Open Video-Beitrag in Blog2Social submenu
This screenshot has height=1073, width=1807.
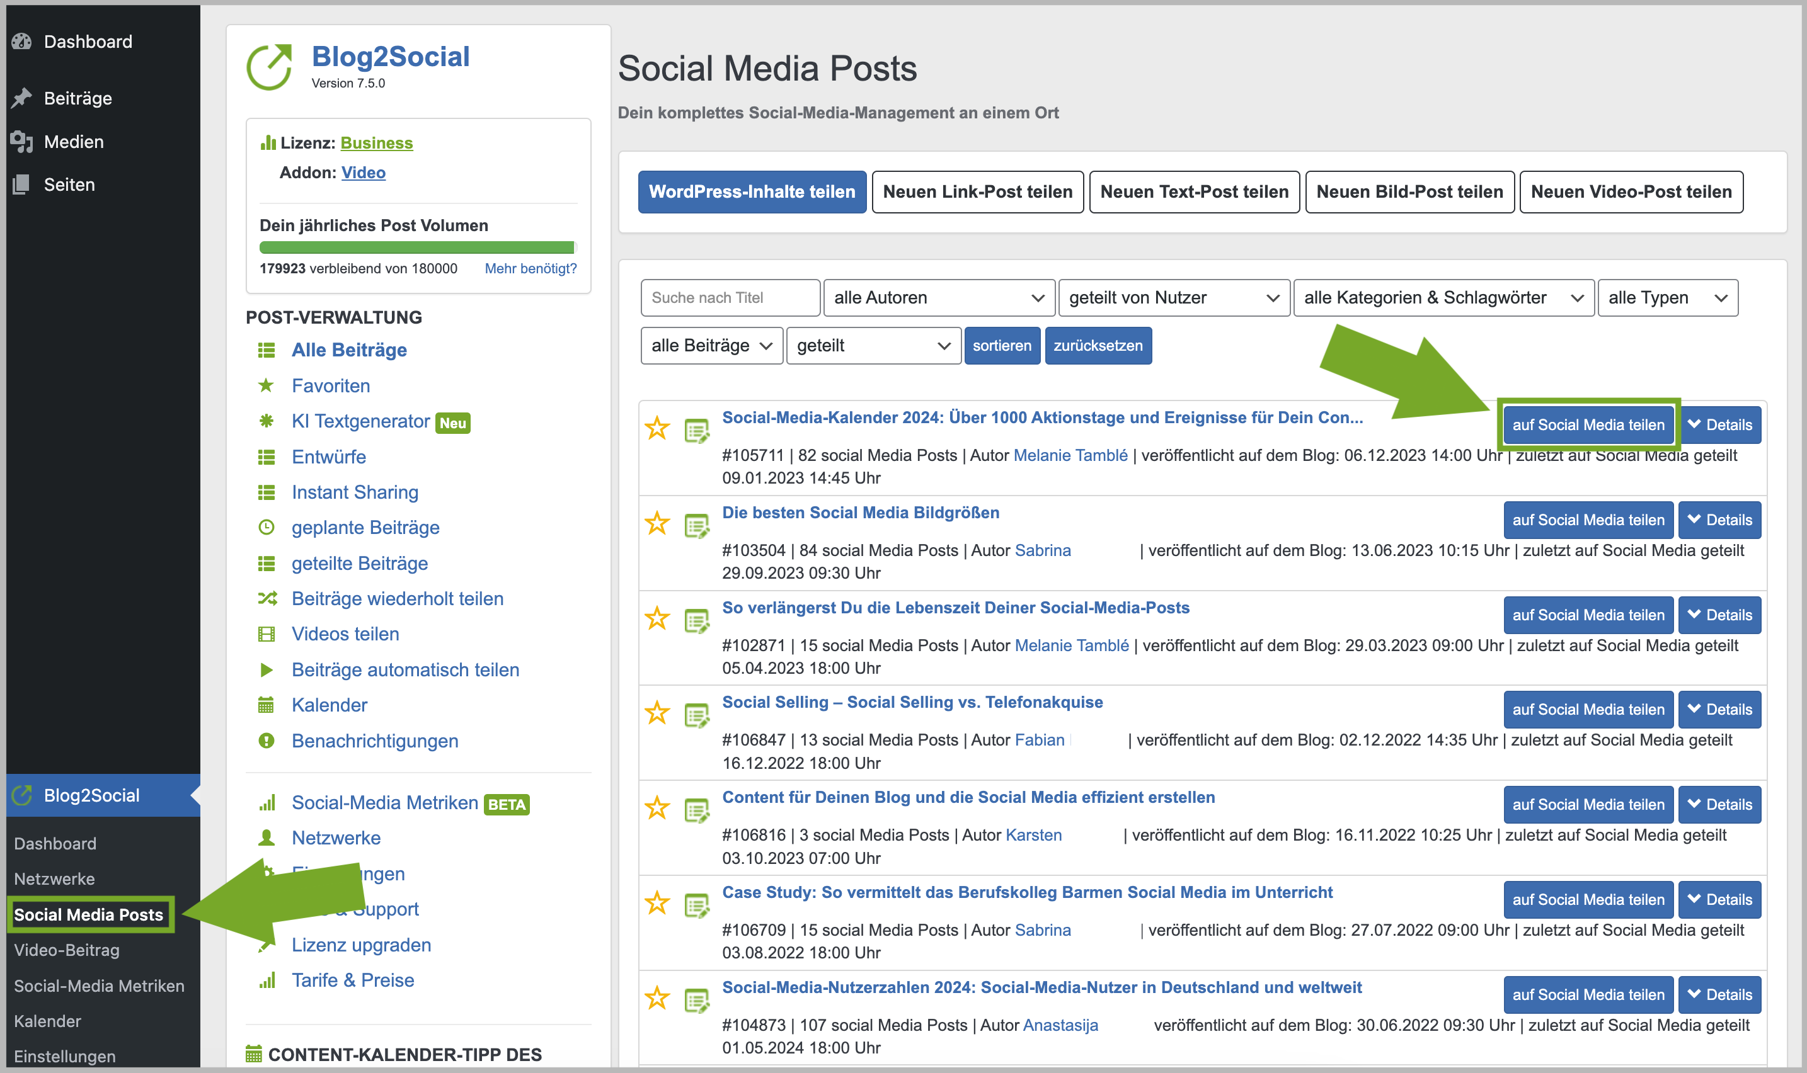[67, 950]
